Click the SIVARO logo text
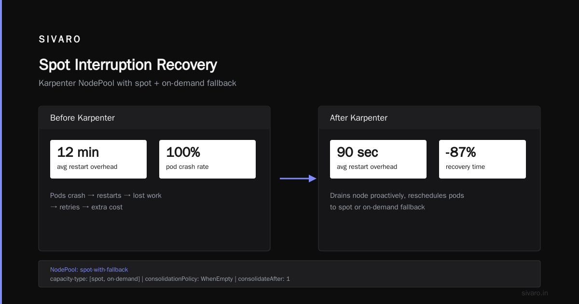Screen dimensions: 579x304 tap(60, 40)
